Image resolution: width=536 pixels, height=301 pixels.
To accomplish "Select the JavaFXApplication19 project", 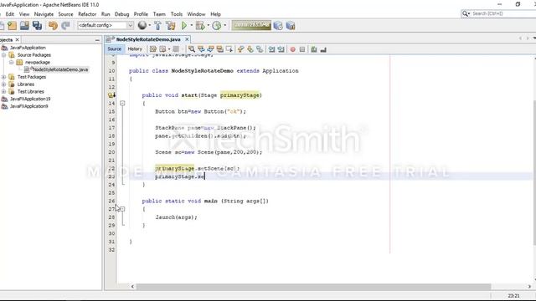I will [x=30, y=99].
